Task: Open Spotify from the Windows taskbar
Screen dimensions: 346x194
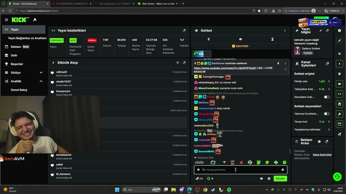Action: coord(229,190)
